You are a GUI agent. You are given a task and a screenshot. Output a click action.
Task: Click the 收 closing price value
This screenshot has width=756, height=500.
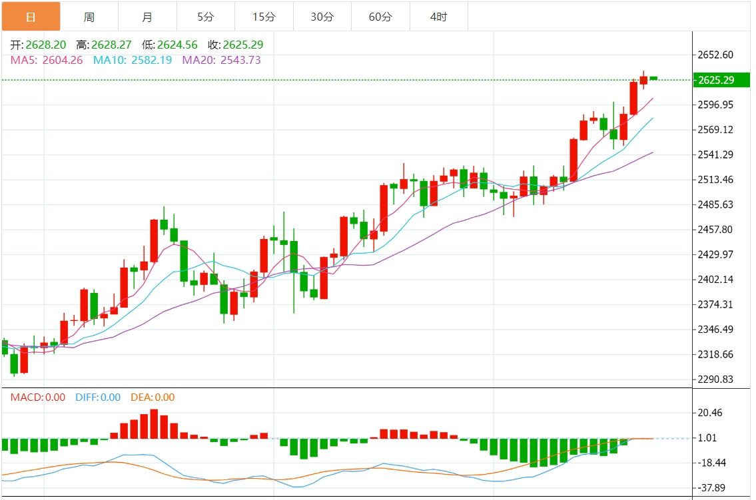[243, 45]
